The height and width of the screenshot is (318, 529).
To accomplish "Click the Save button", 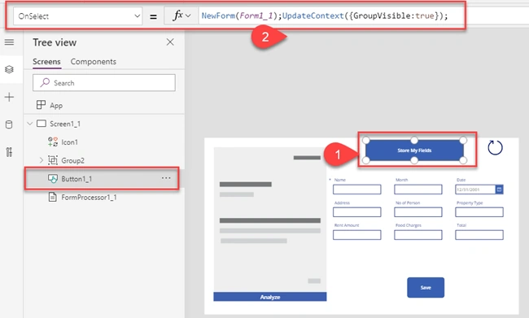I will (426, 287).
